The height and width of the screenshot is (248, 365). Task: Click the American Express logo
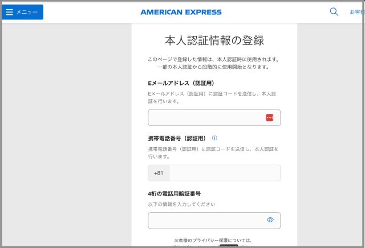click(181, 12)
